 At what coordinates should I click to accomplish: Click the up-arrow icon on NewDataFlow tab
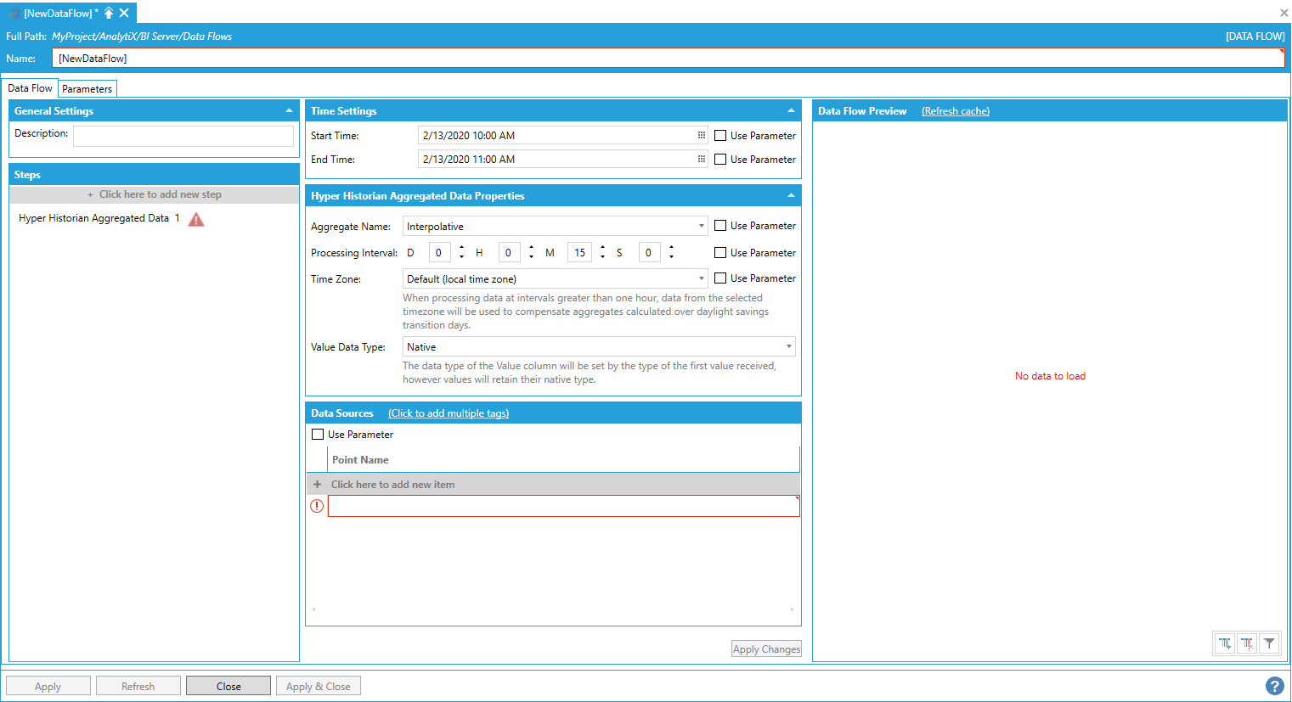coord(109,13)
